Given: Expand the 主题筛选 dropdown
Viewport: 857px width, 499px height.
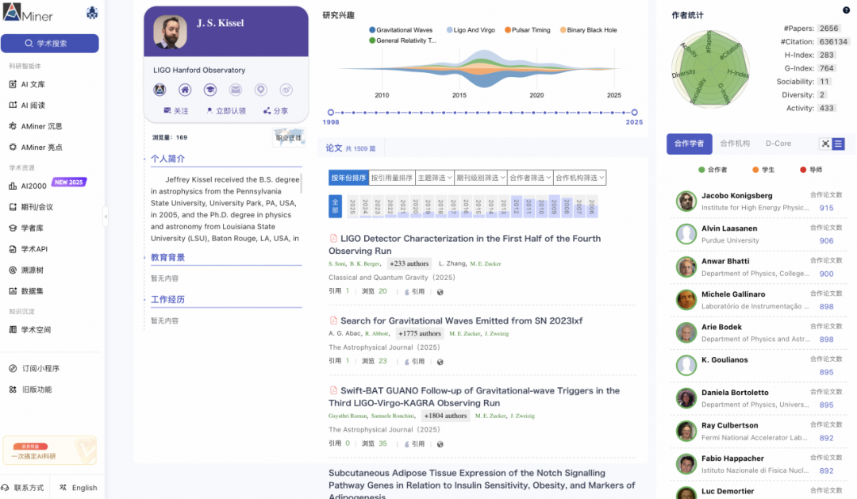Looking at the screenshot, I should (435, 178).
